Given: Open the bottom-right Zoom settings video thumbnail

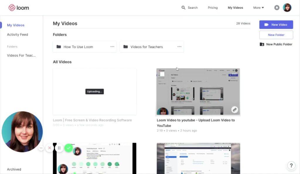Looking at the screenshot, I should [x=198, y=158].
